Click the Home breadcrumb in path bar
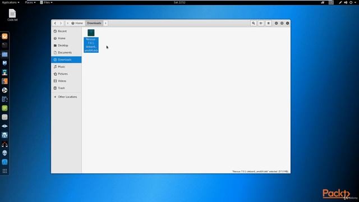Image resolution: width=359 pixels, height=202 pixels. pos(77,23)
